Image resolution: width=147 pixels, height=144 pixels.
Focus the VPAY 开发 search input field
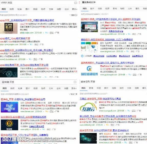37,3
